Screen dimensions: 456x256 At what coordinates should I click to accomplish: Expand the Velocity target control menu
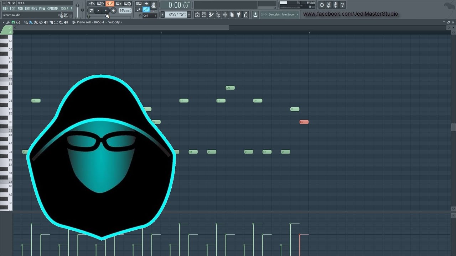[115, 22]
